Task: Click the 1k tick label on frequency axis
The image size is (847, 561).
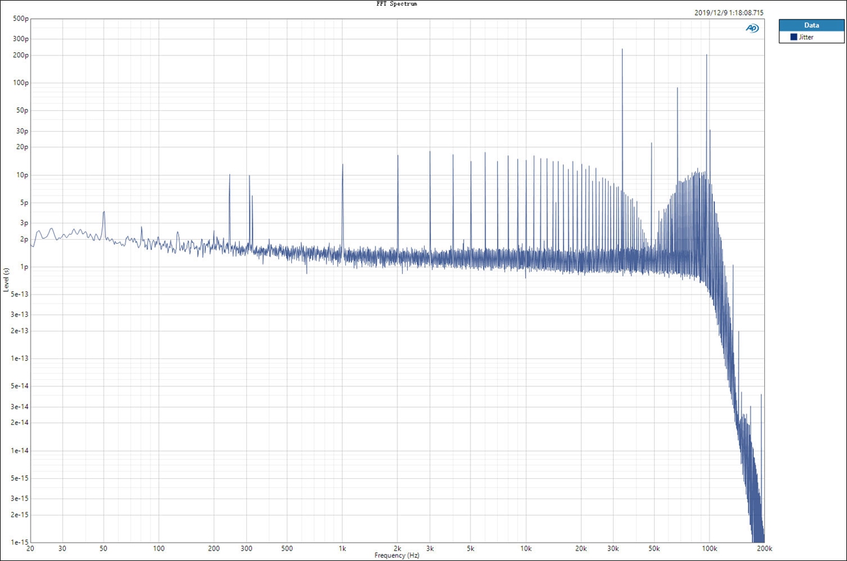Action: click(343, 549)
